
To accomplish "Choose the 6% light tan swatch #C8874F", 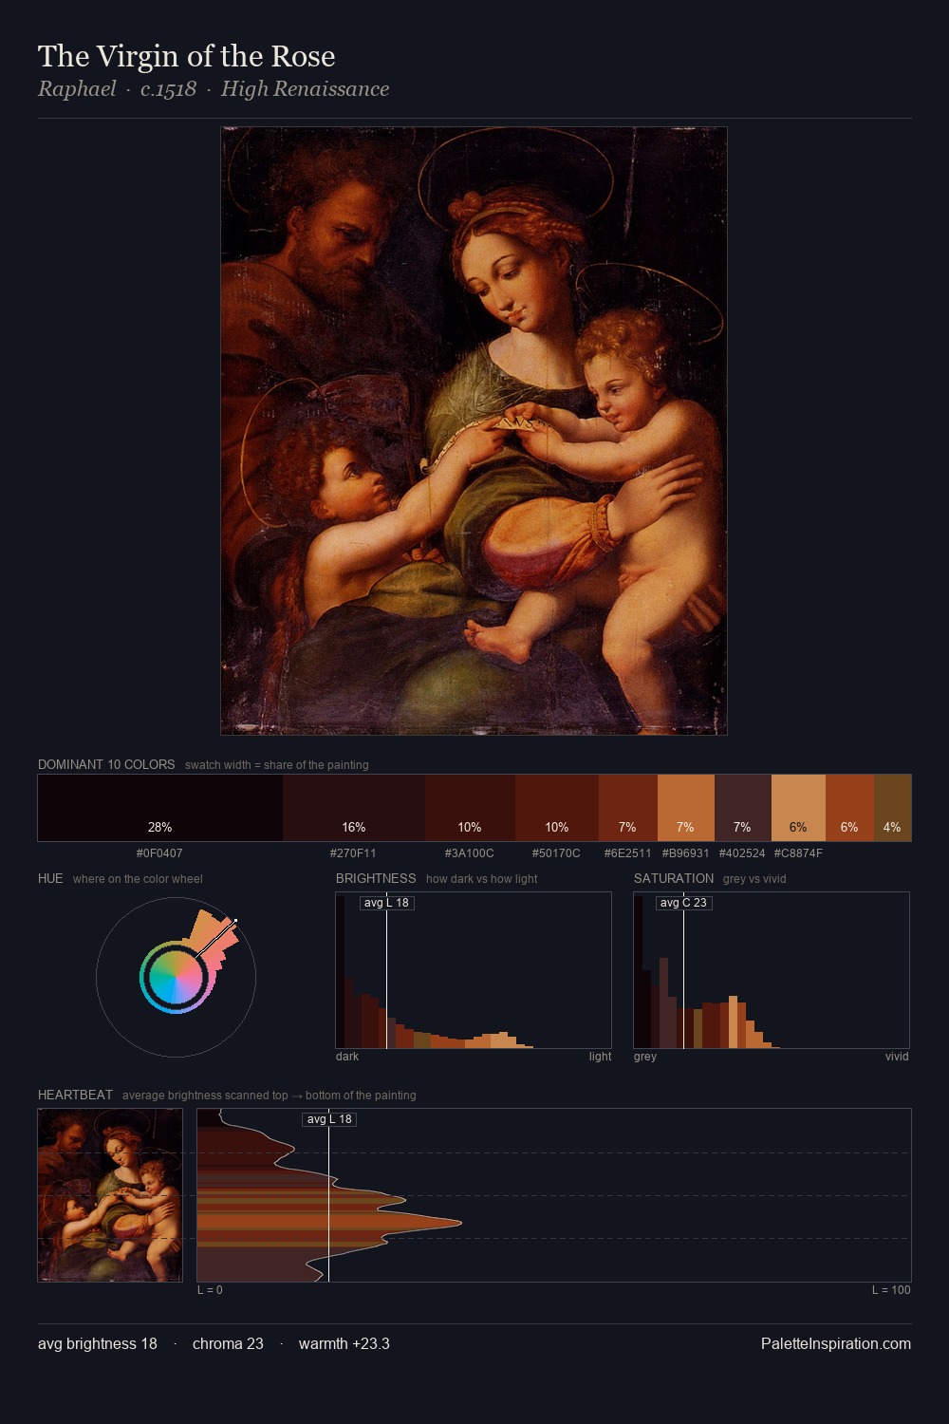I will pyautogui.click(x=798, y=808).
